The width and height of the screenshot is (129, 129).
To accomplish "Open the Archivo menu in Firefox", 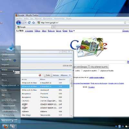I will pos(19,18).
